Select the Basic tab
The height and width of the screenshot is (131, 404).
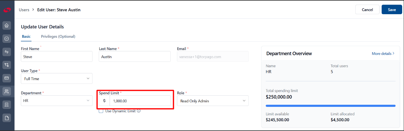pos(26,37)
